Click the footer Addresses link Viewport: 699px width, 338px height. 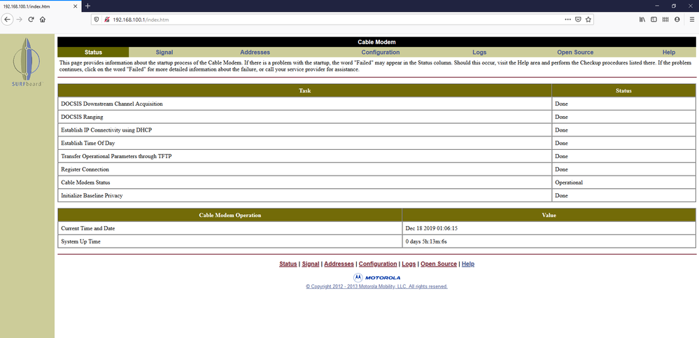(339, 264)
